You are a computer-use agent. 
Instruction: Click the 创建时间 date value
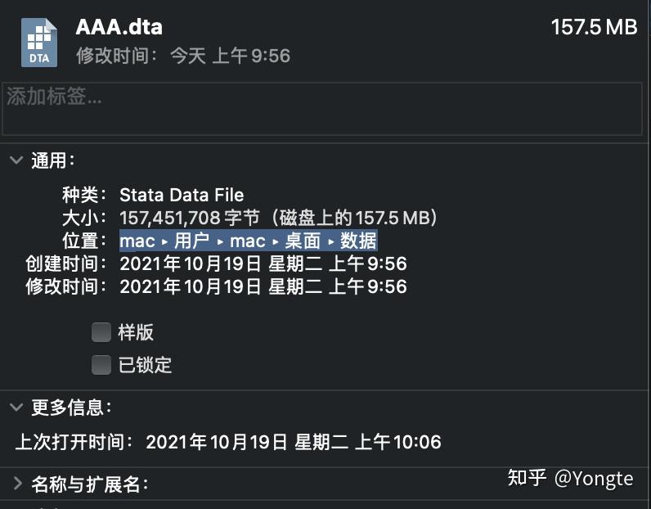tap(263, 264)
